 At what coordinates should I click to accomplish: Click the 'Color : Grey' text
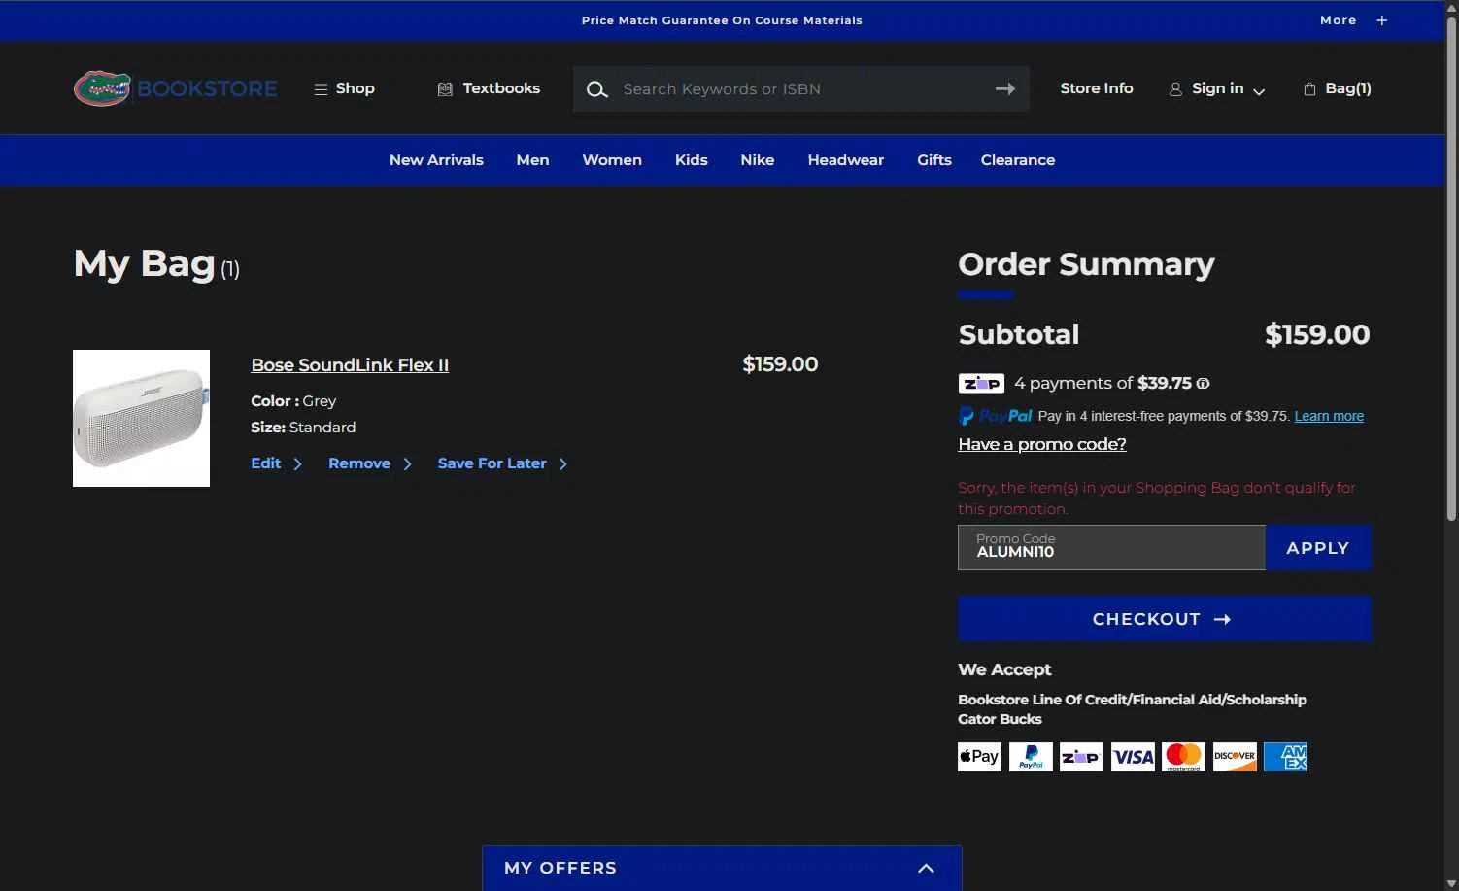pyautogui.click(x=293, y=401)
